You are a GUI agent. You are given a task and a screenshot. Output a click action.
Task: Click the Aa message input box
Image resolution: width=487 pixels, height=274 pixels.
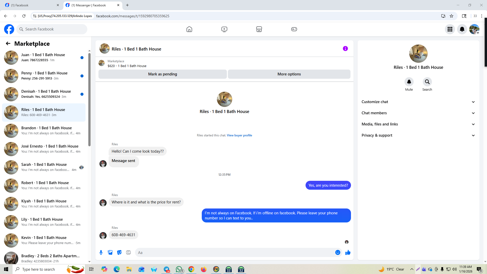point(235,252)
